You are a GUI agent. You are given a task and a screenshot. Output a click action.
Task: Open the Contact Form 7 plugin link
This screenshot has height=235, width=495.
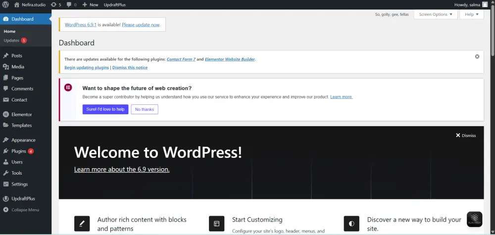[x=181, y=59]
